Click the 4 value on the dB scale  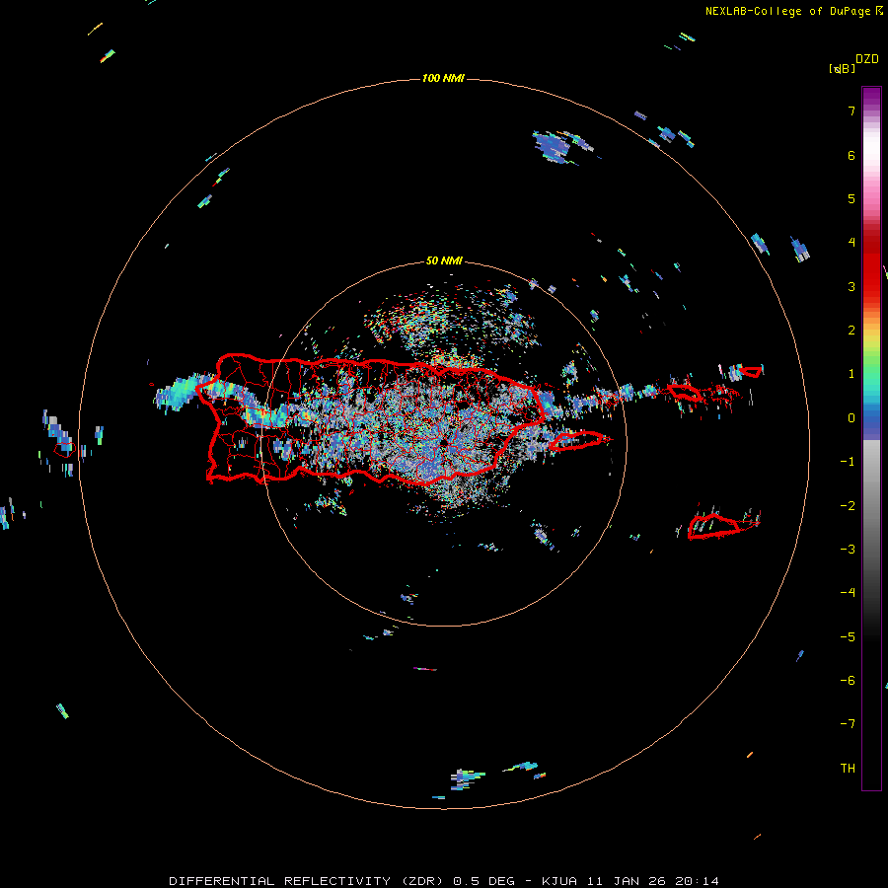click(851, 243)
